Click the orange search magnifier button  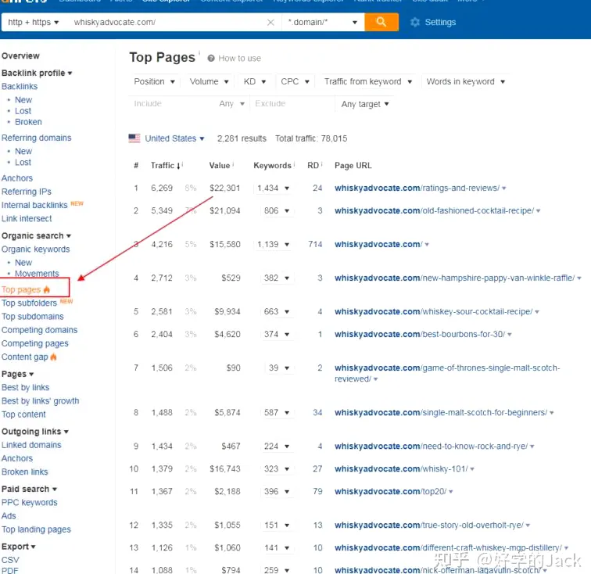click(381, 22)
